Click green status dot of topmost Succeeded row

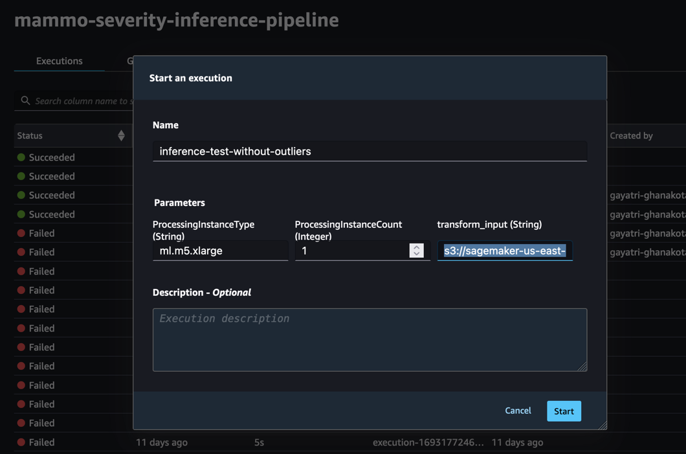point(21,157)
